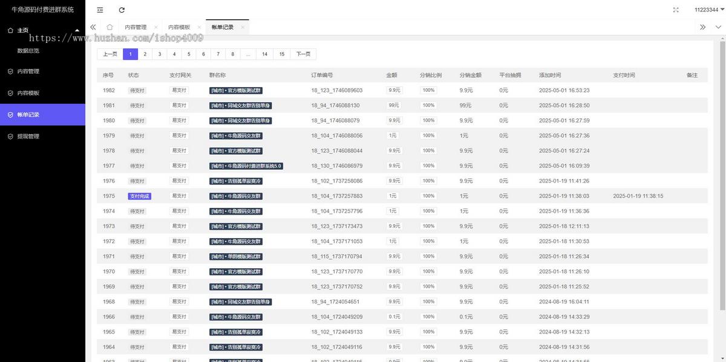Click the 帐单记录 sidebar icon
The image size is (726, 362).
(x=10, y=115)
